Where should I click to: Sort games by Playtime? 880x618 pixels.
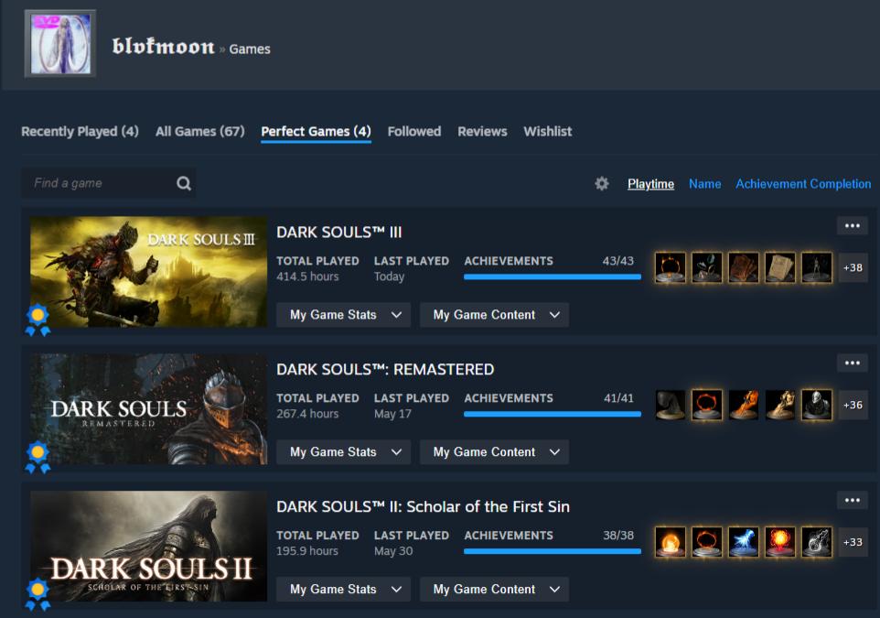650,184
